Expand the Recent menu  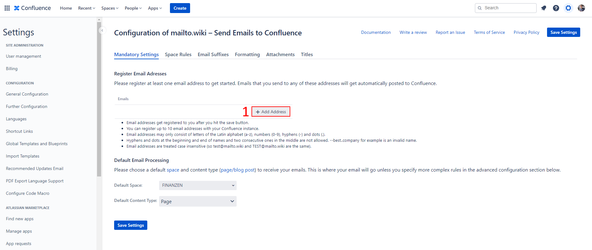click(87, 8)
